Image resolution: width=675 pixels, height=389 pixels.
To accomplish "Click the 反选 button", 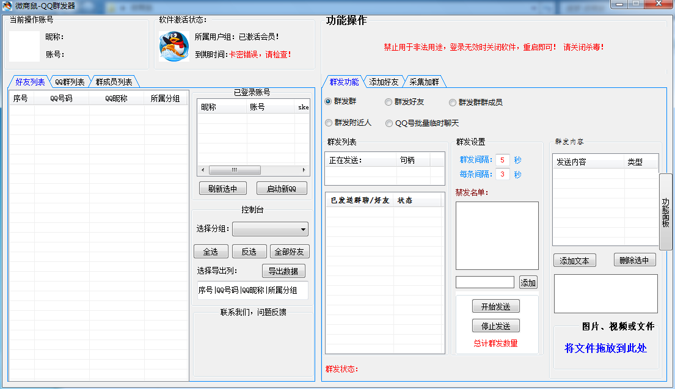I will tap(249, 252).
